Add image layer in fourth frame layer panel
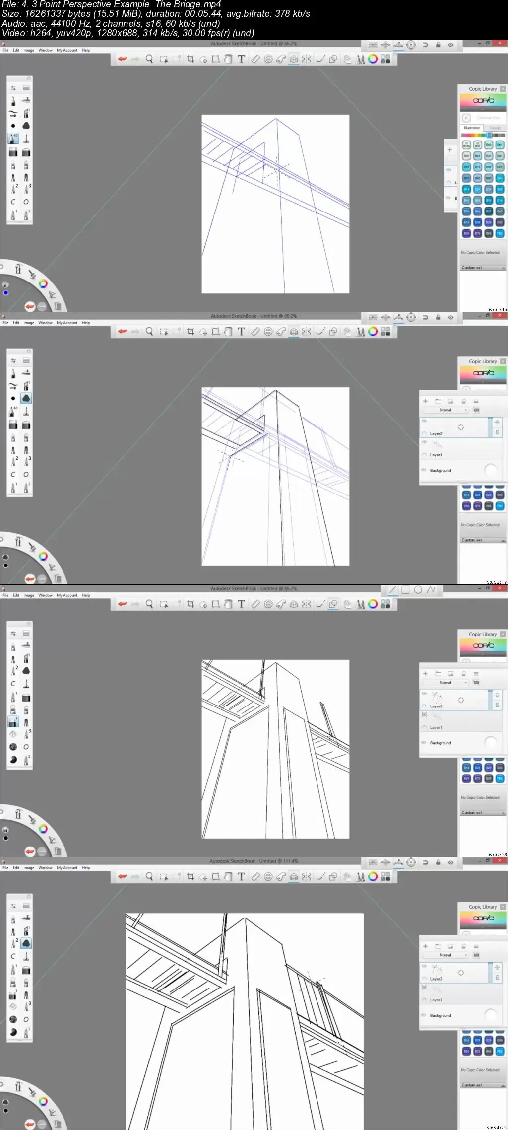Screen dimensions: 508x1130 click(x=450, y=946)
